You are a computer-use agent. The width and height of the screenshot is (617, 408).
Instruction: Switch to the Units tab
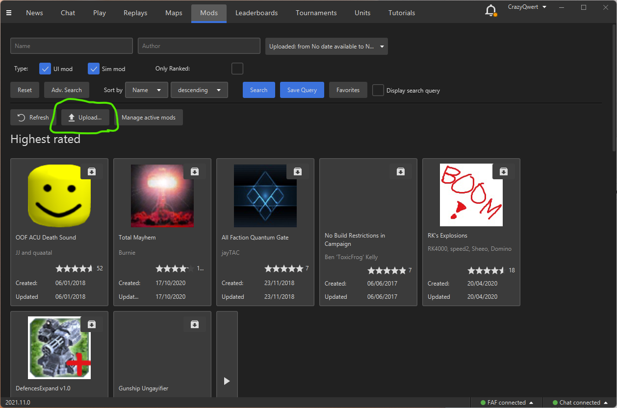(x=362, y=13)
